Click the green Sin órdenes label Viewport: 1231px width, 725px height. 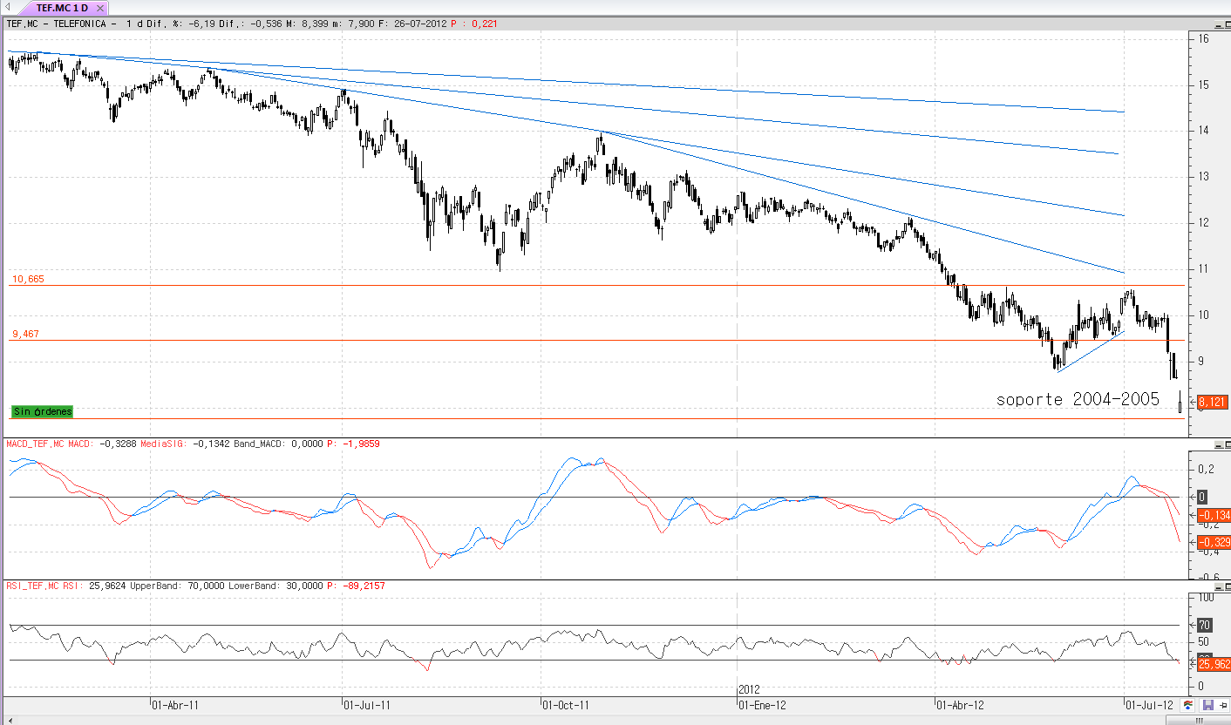pos(43,411)
